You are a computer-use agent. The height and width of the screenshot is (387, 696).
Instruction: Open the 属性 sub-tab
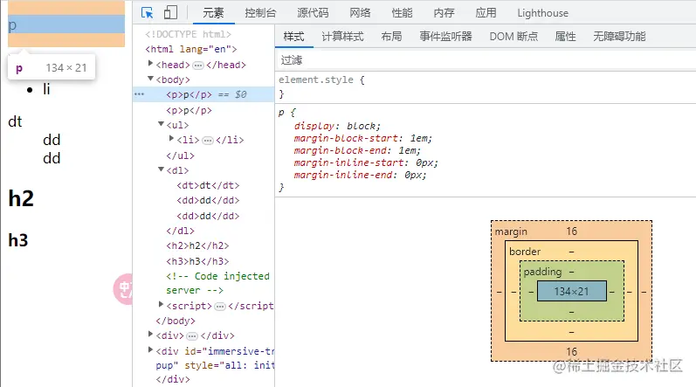tap(566, 37)
